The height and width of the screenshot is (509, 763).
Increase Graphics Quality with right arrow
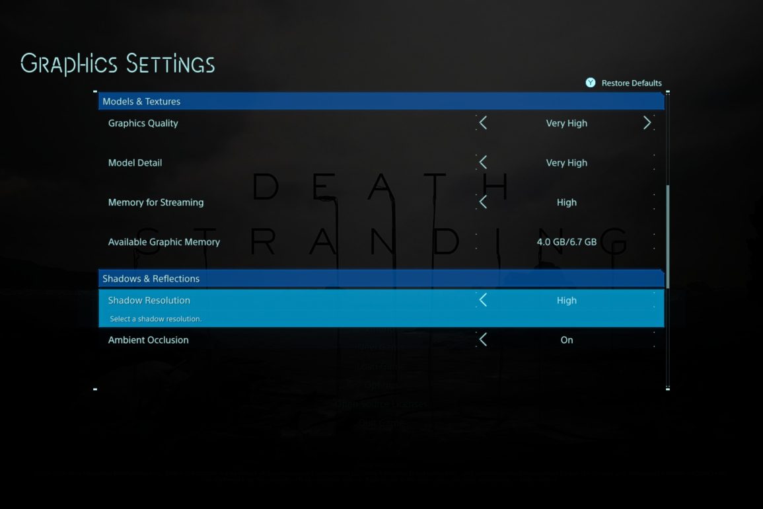pyautogui.click(x=647, y=123)
